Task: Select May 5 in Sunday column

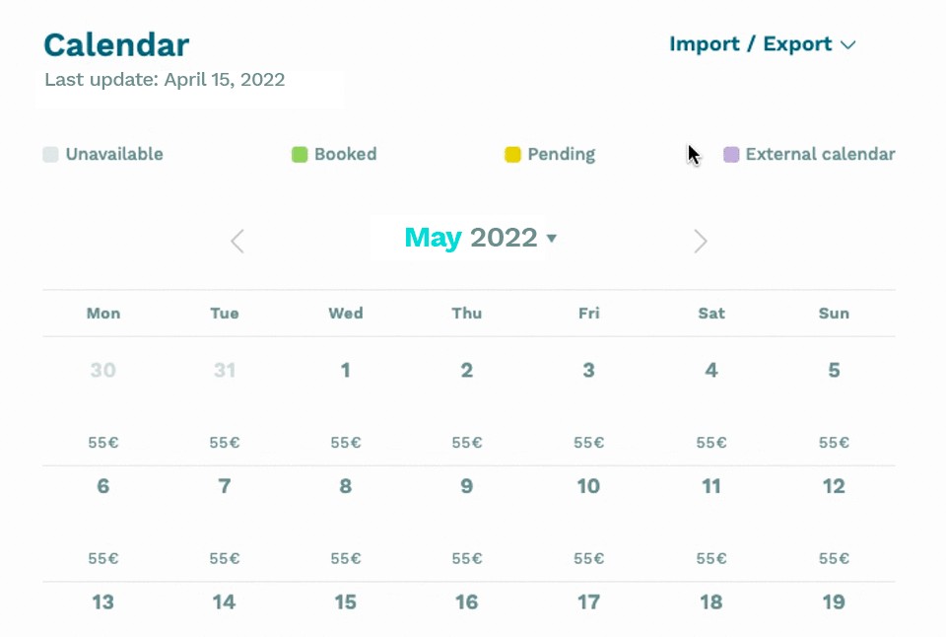Action: pos(834,371)
